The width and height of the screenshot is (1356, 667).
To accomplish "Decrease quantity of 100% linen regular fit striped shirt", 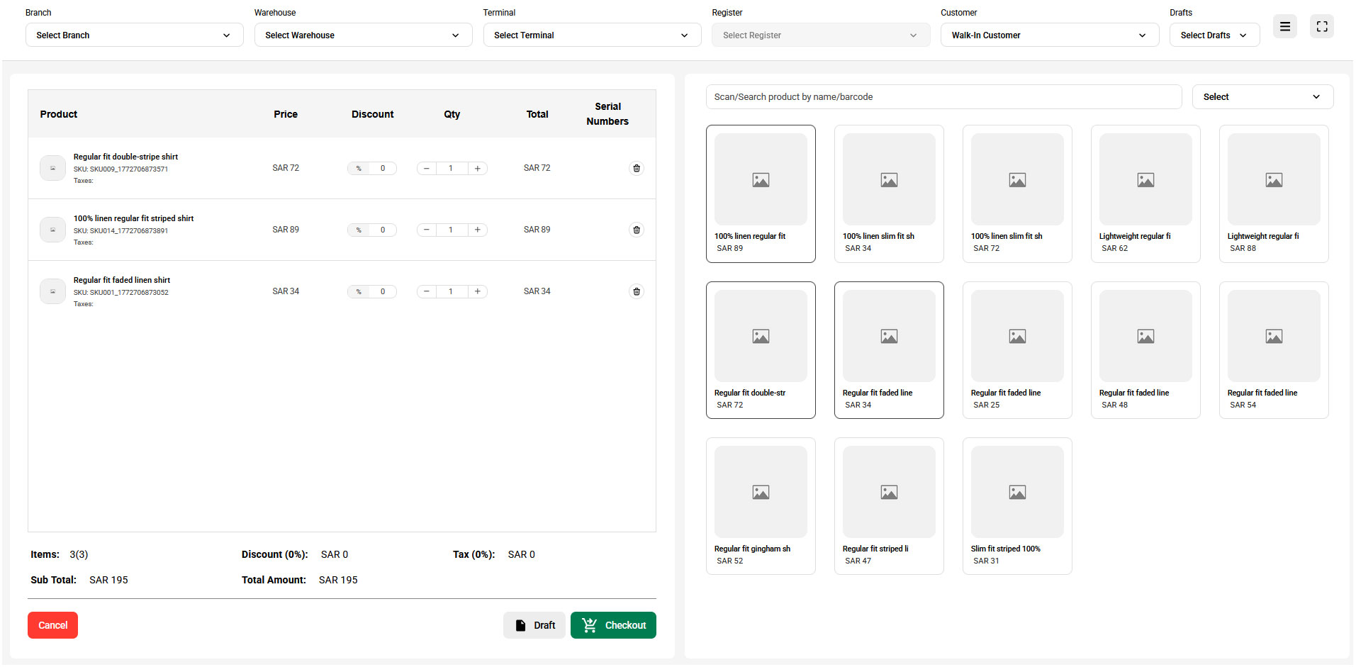I will [426, 230].
